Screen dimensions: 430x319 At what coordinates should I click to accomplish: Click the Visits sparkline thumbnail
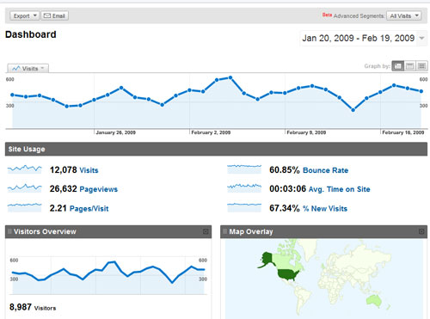pos(25,169)
